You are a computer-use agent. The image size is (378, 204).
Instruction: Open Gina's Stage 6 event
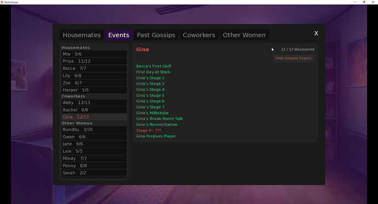click(x=150, y=101)
